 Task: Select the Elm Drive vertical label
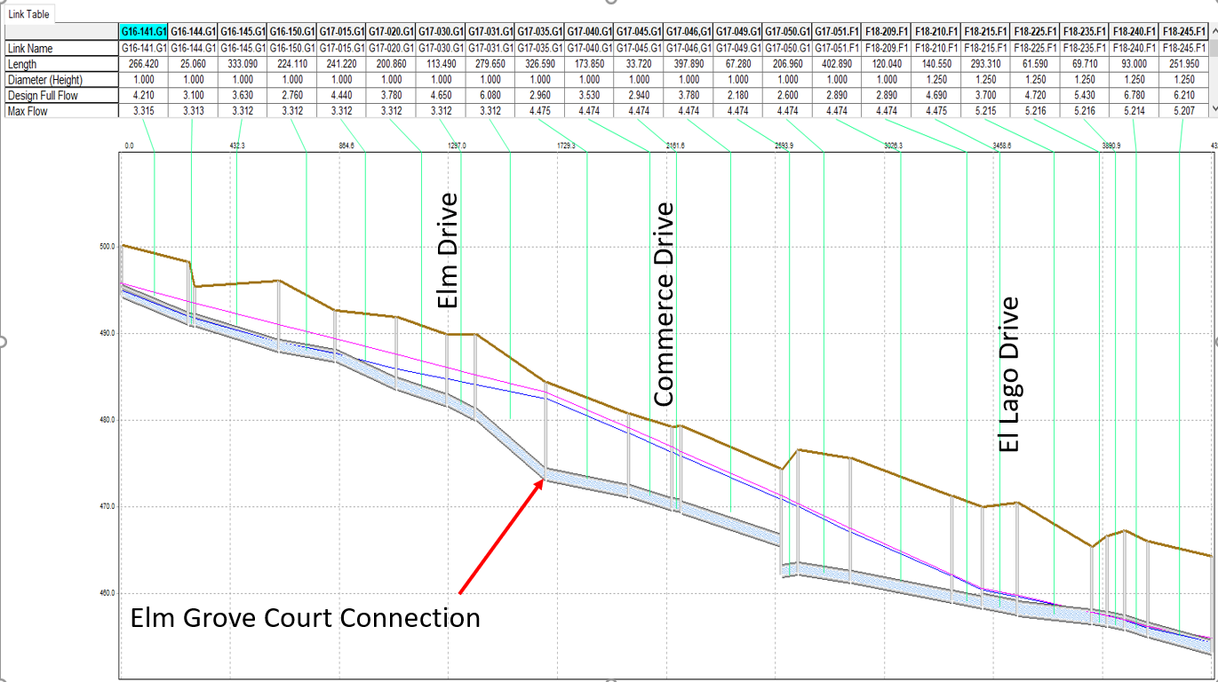click(x=449, y=250)
